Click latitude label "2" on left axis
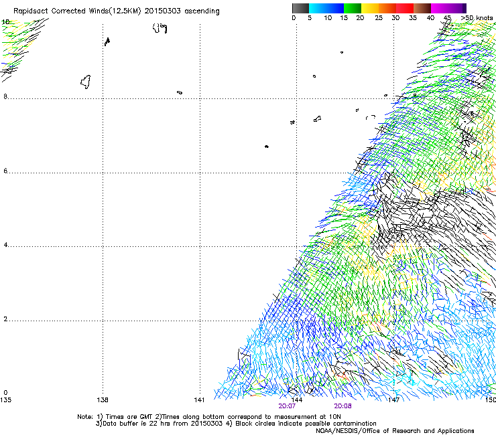496x435 pixels. click(5, 319)
